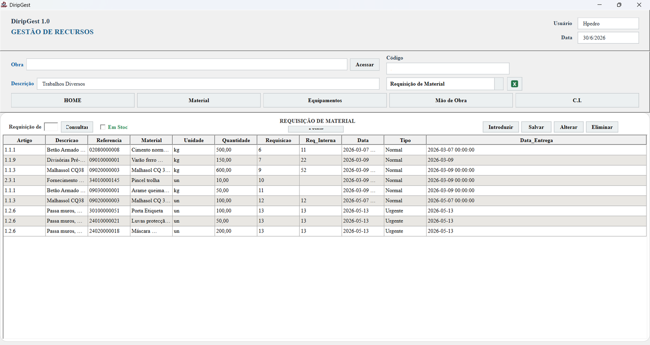Click the Eliminar button
The width and height of the screenshot is (650, 345).
click(602, 127)
